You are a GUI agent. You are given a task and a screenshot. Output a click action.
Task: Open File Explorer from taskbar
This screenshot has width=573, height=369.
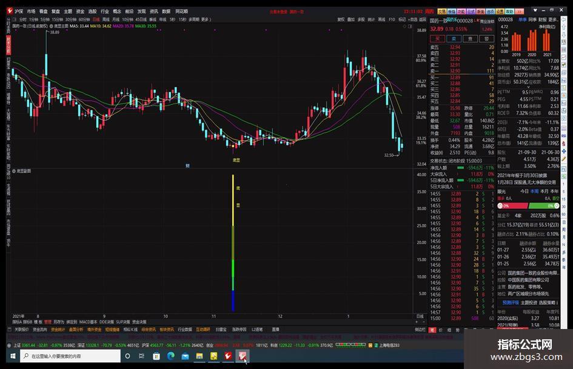pos(199,356)
